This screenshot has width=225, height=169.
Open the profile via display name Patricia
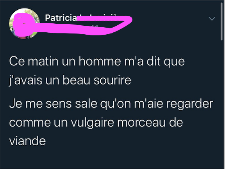61,18
